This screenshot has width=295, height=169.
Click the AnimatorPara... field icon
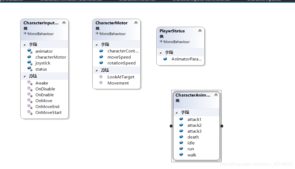(165, 59)
